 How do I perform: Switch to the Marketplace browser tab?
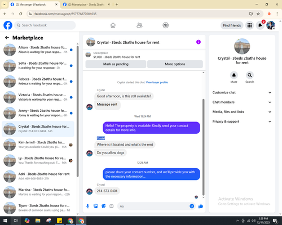point(86,4)
